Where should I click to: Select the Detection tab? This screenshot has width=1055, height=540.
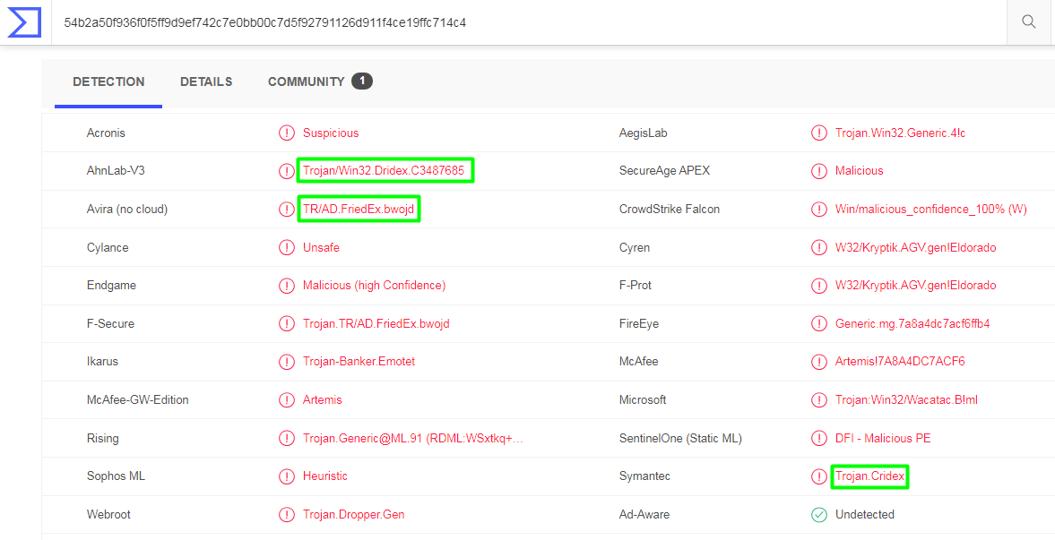pyautogui.click(x=108, y=81)
